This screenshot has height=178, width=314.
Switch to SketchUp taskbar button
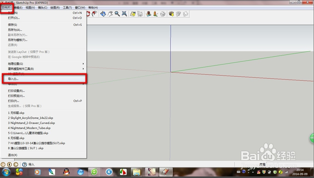pos(166,172)
